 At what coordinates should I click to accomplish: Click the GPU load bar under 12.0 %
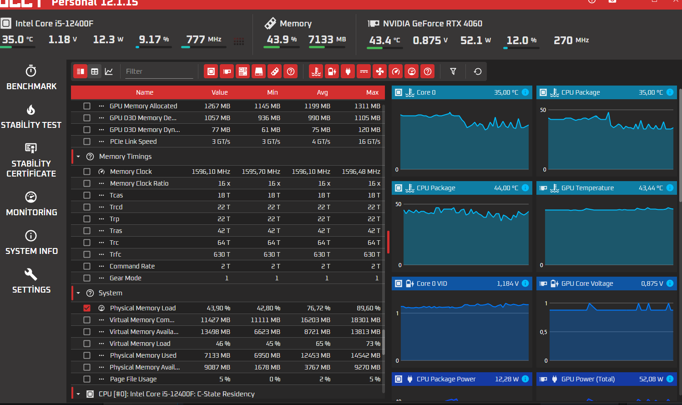point(521,48)
